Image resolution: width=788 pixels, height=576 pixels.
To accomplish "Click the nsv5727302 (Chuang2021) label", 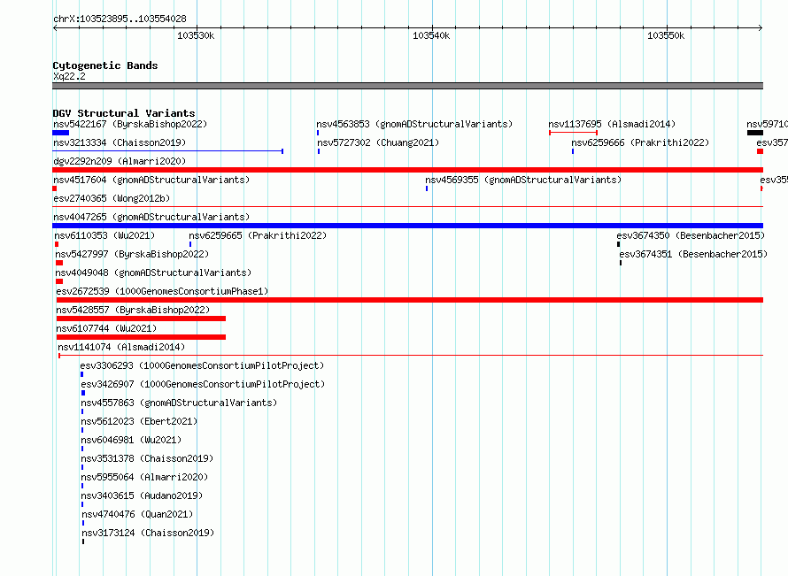I will [378, 142].
